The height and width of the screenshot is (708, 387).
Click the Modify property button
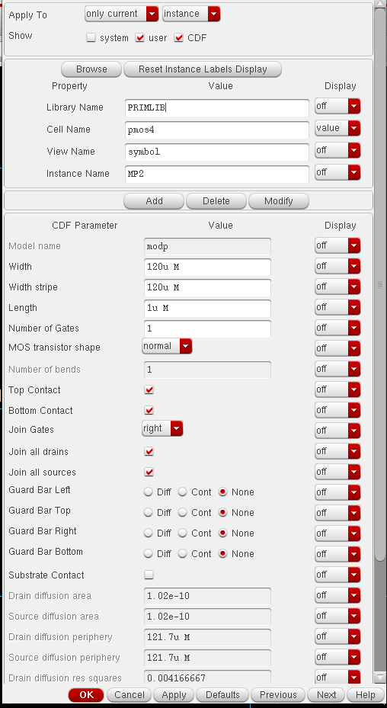(x=279, y=201)
